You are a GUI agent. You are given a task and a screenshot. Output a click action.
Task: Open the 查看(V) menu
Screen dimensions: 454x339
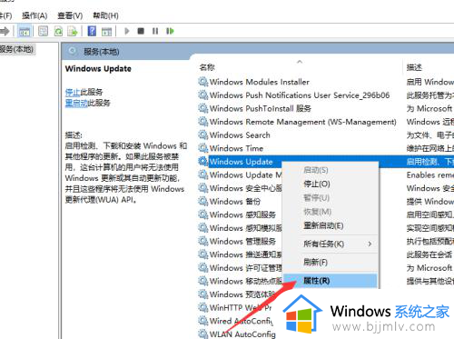(70, 15)
